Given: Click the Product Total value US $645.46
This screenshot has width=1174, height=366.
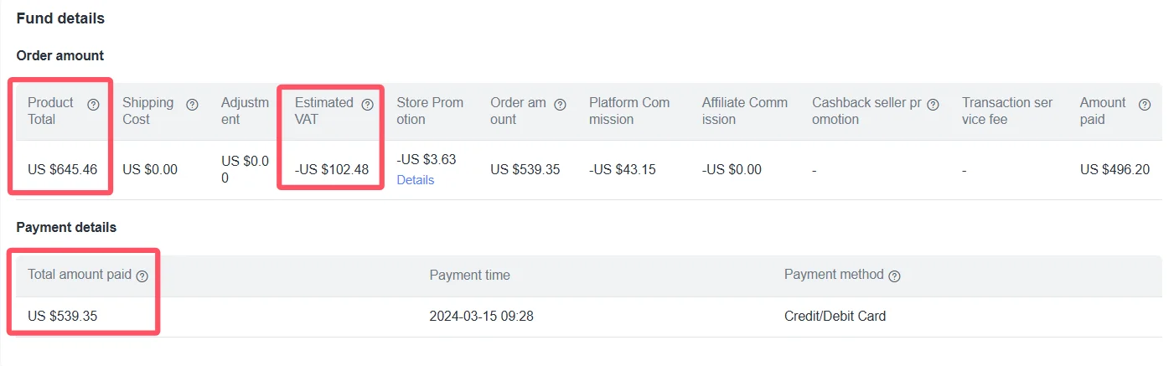Looking at the screenshot, I should pos(62,169).
